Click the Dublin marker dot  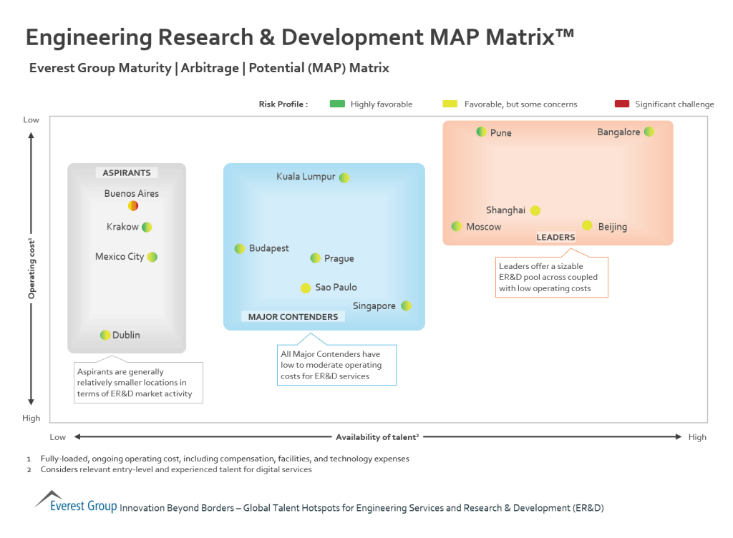(105, 335)
